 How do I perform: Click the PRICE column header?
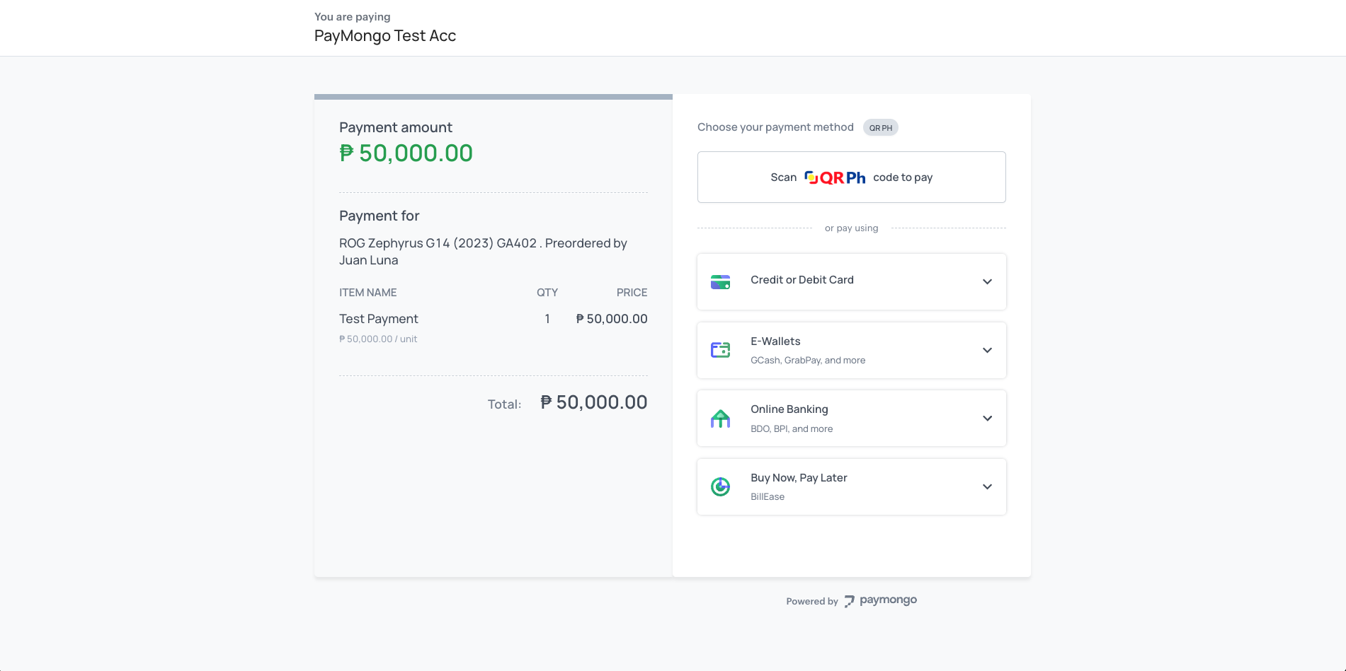coord(632,293)
